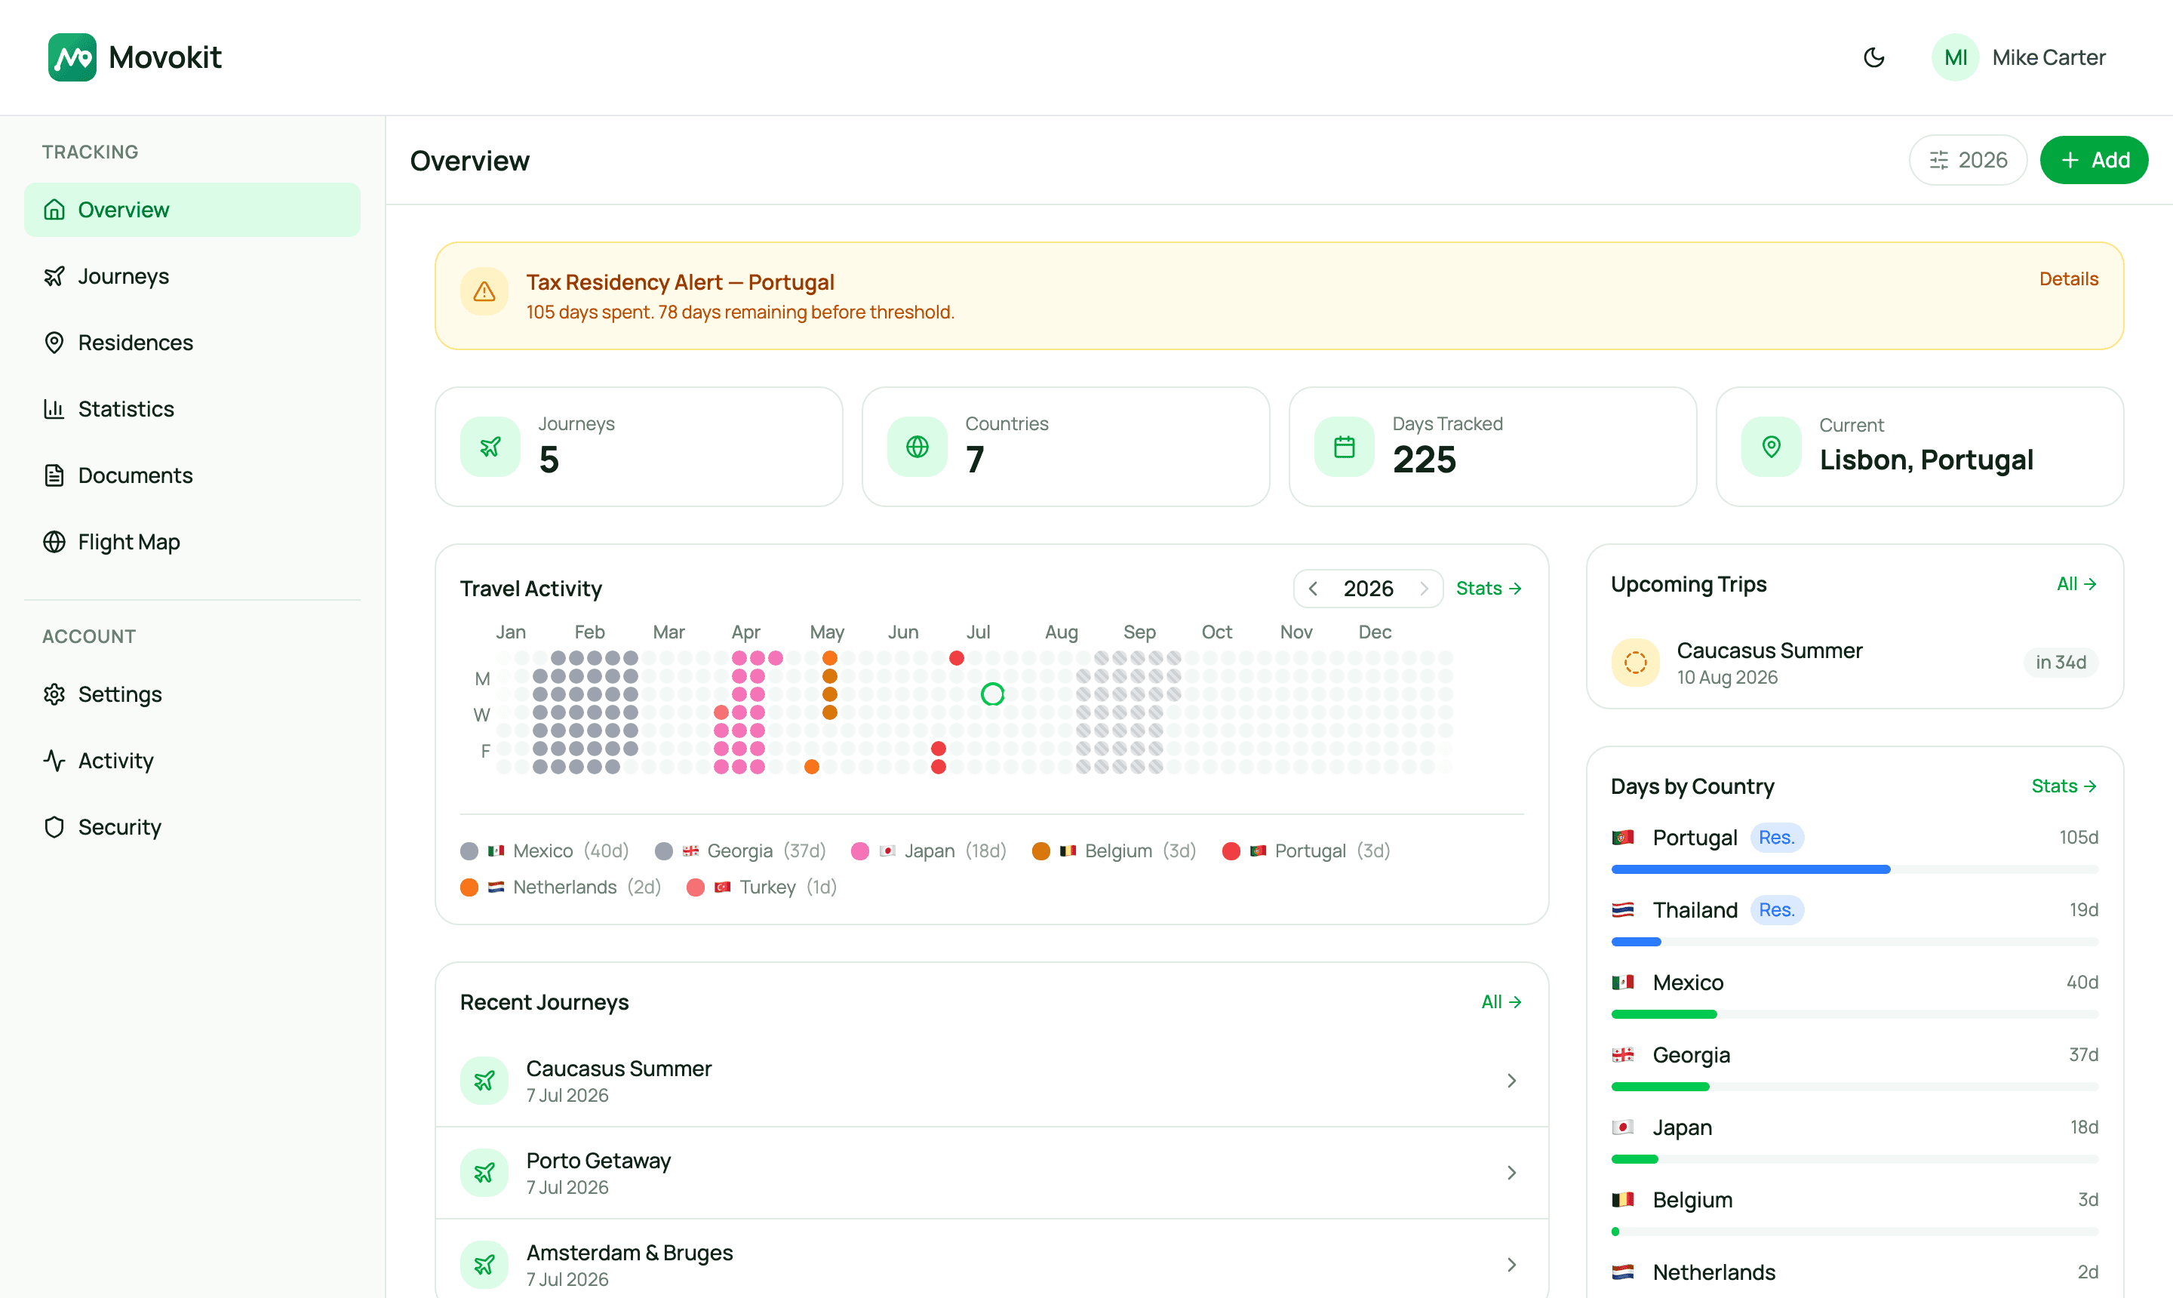
Task: Click the Mexico flag in Days by Country
Action: 1622,983
